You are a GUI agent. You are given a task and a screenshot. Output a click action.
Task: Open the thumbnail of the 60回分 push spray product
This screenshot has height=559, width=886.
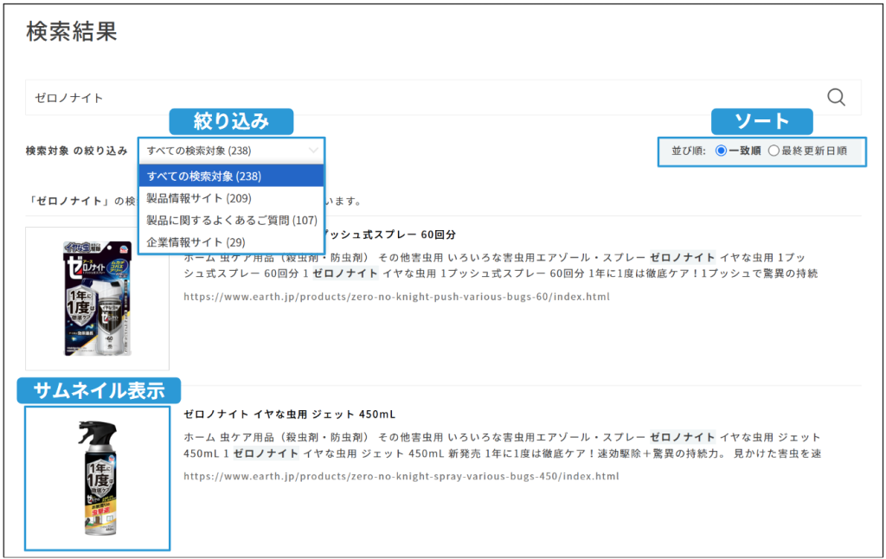(97, 299)
